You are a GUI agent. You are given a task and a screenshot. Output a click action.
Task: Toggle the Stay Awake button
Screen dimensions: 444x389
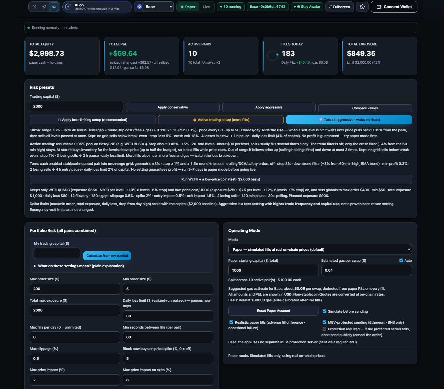(x=307, y=7)
